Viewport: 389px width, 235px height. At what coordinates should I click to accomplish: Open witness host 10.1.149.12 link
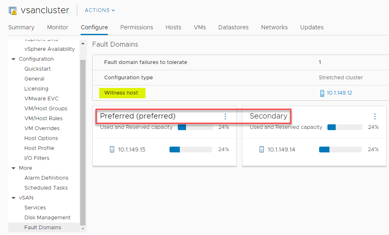point(339,93)
